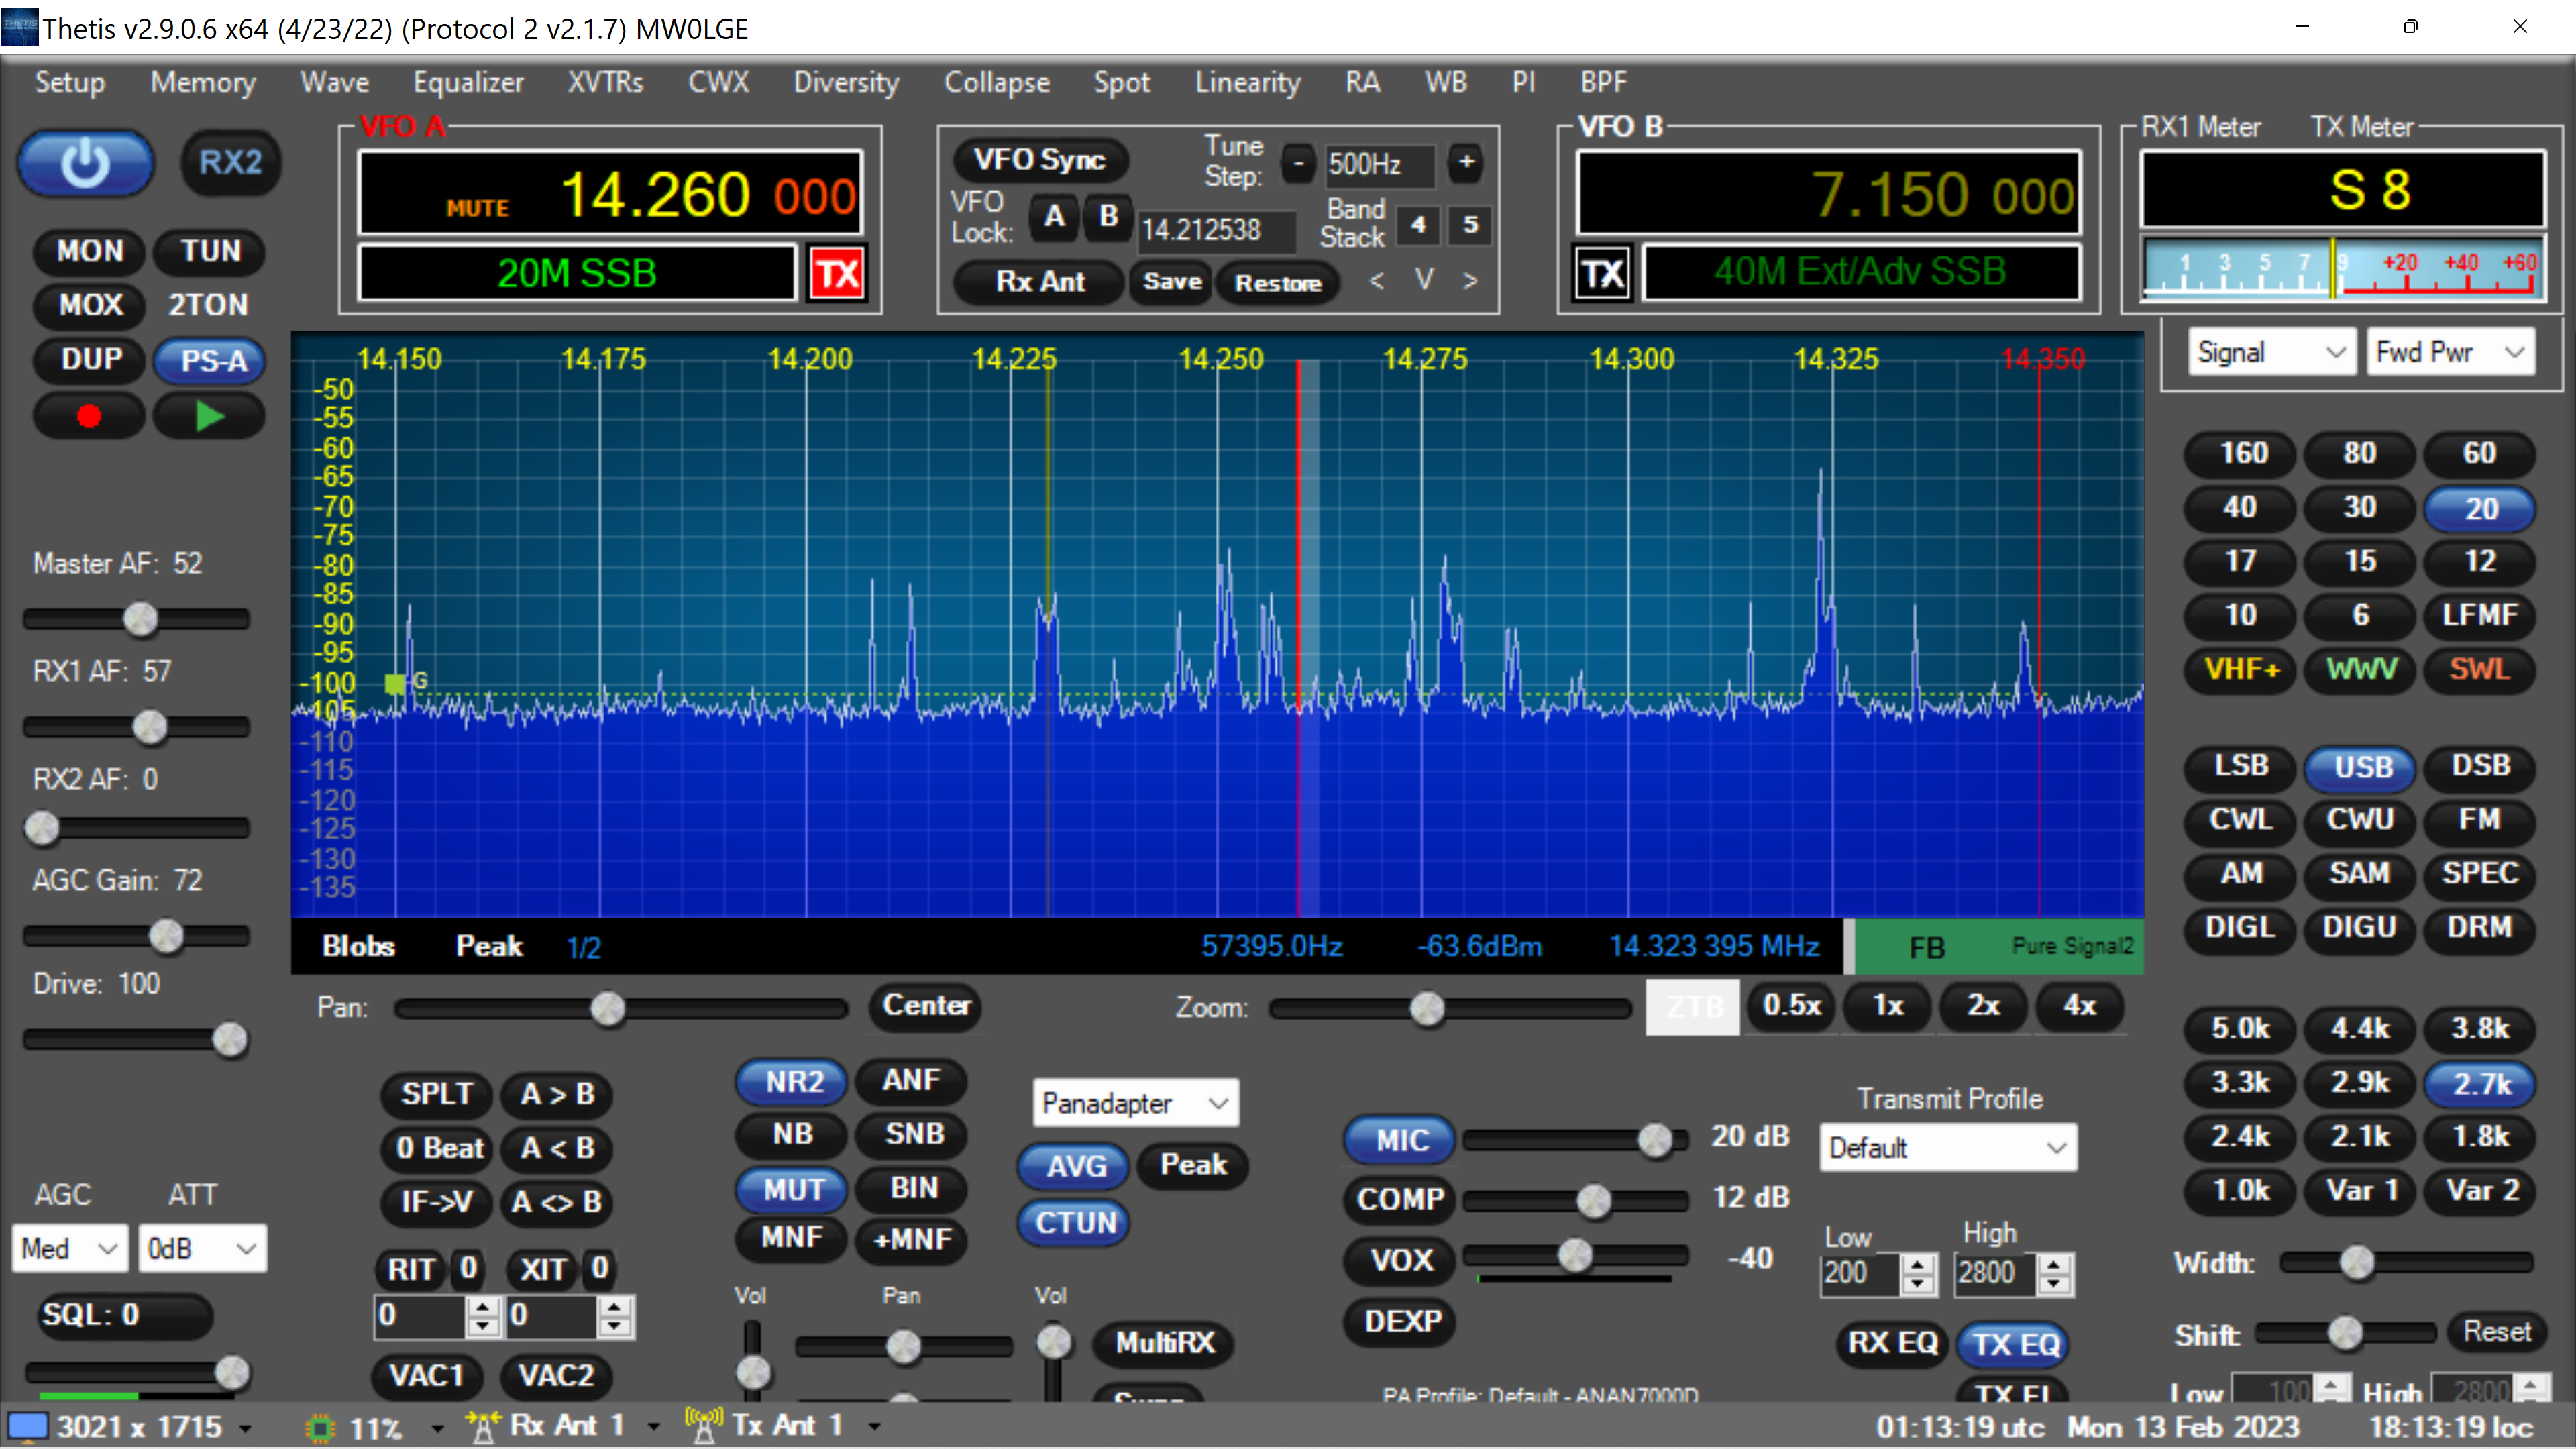2576x1449 pixels.
Task: Lock VFO A with the A button
Action: coord(1054,216)
